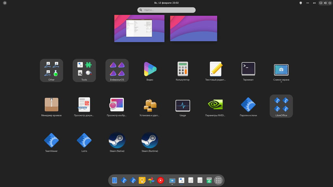Open YouTube Music from the dock
Viewport: 333px width, 187px height.
click(x=160, y=181)
